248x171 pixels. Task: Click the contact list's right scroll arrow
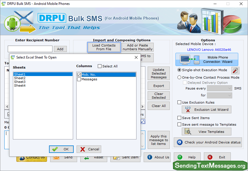[142, 106]
